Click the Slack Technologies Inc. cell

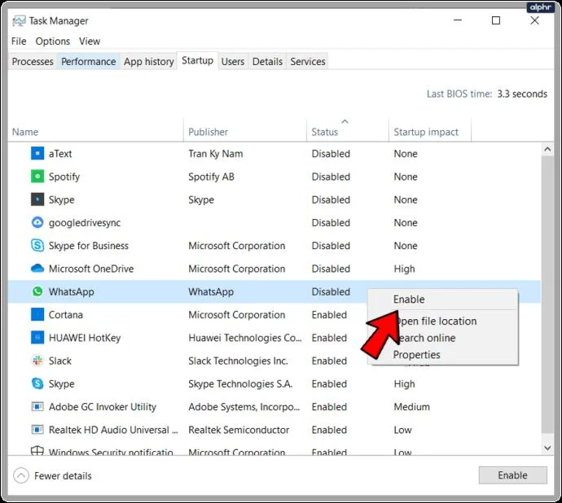(239, 361)
